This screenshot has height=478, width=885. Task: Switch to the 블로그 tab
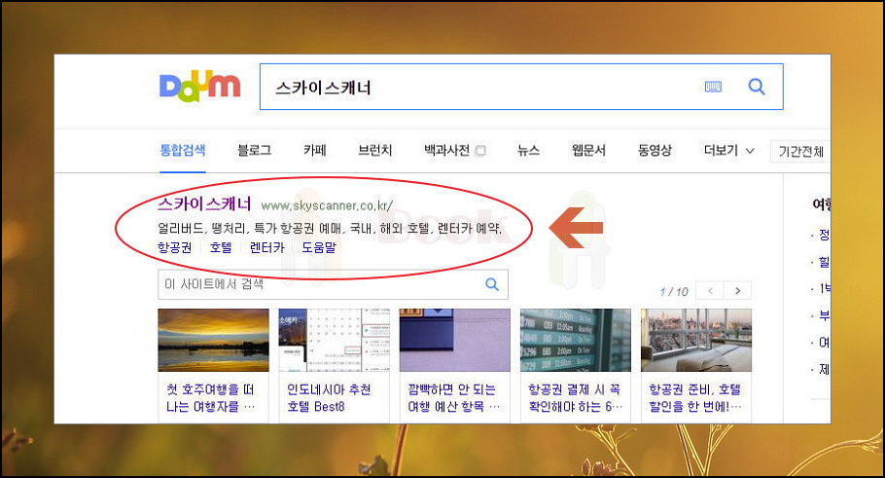pyautogui.click(x=254, y=150)
